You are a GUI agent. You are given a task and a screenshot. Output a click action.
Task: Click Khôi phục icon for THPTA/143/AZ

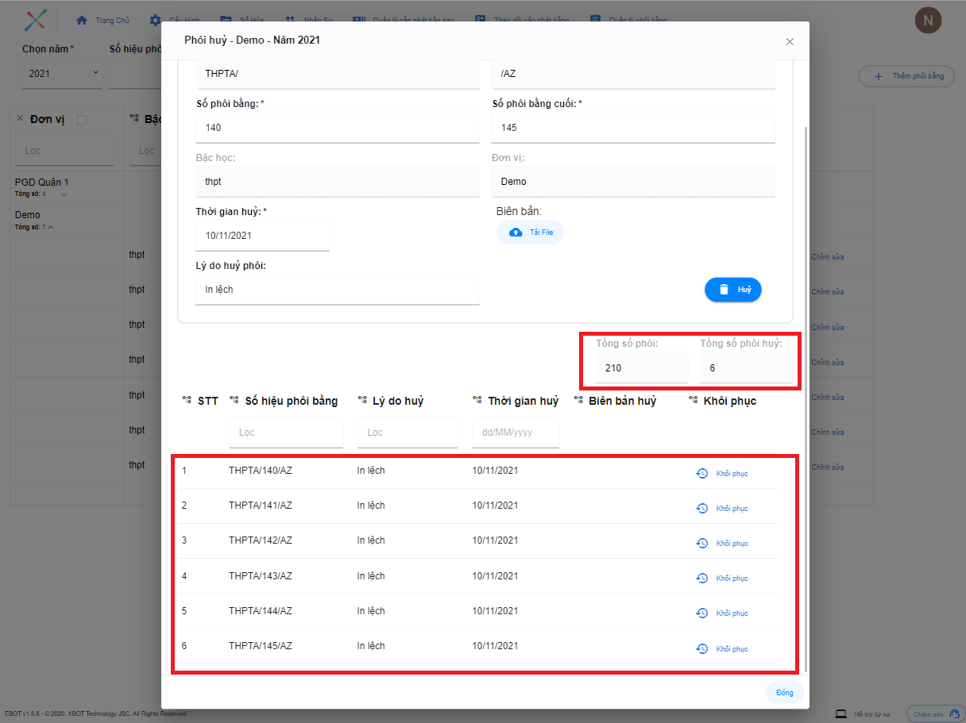pyautogui.click(x=701, y=579)
